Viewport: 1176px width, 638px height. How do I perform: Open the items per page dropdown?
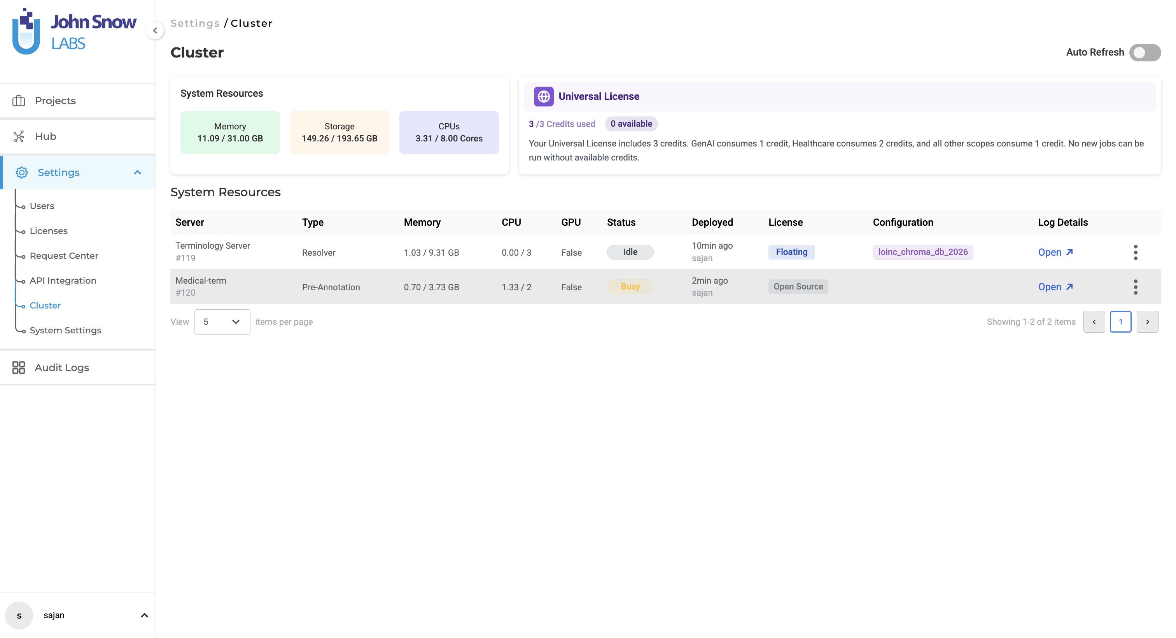pos(222,321)
